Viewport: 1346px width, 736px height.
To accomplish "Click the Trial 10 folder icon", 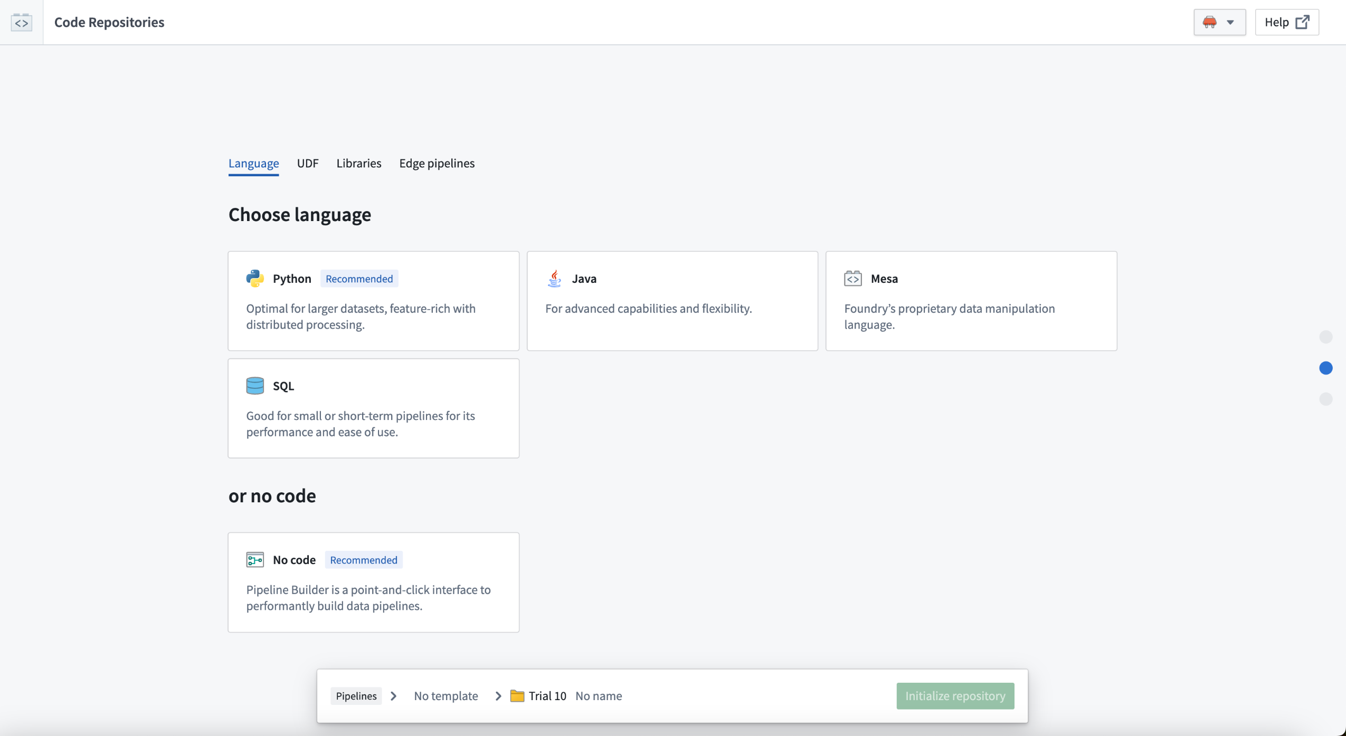I will pyautogui.click(x=517, y=696).
